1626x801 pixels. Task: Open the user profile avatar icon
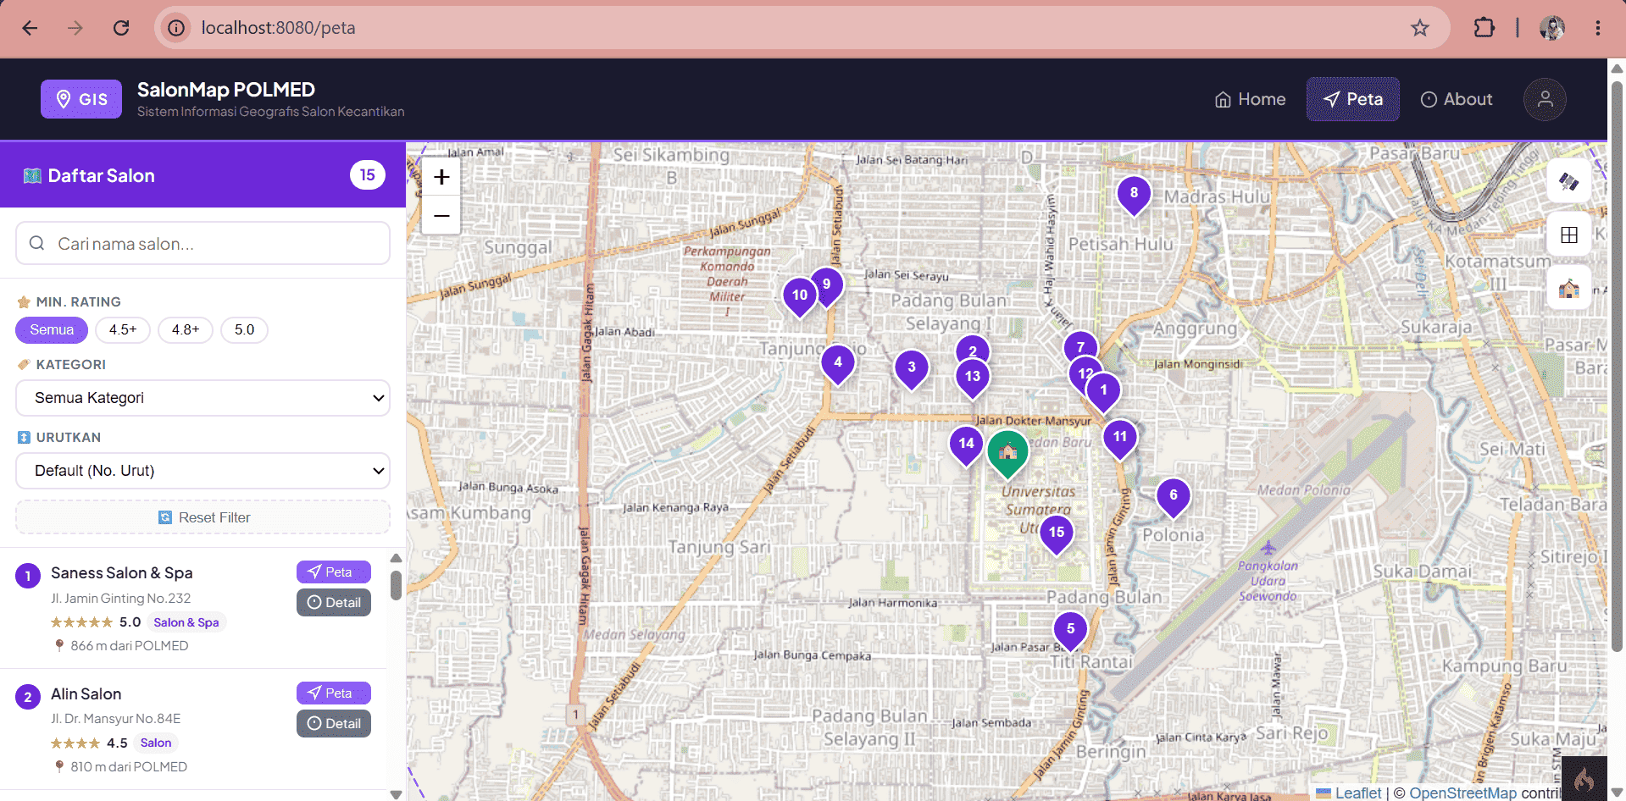(1545, 99)
